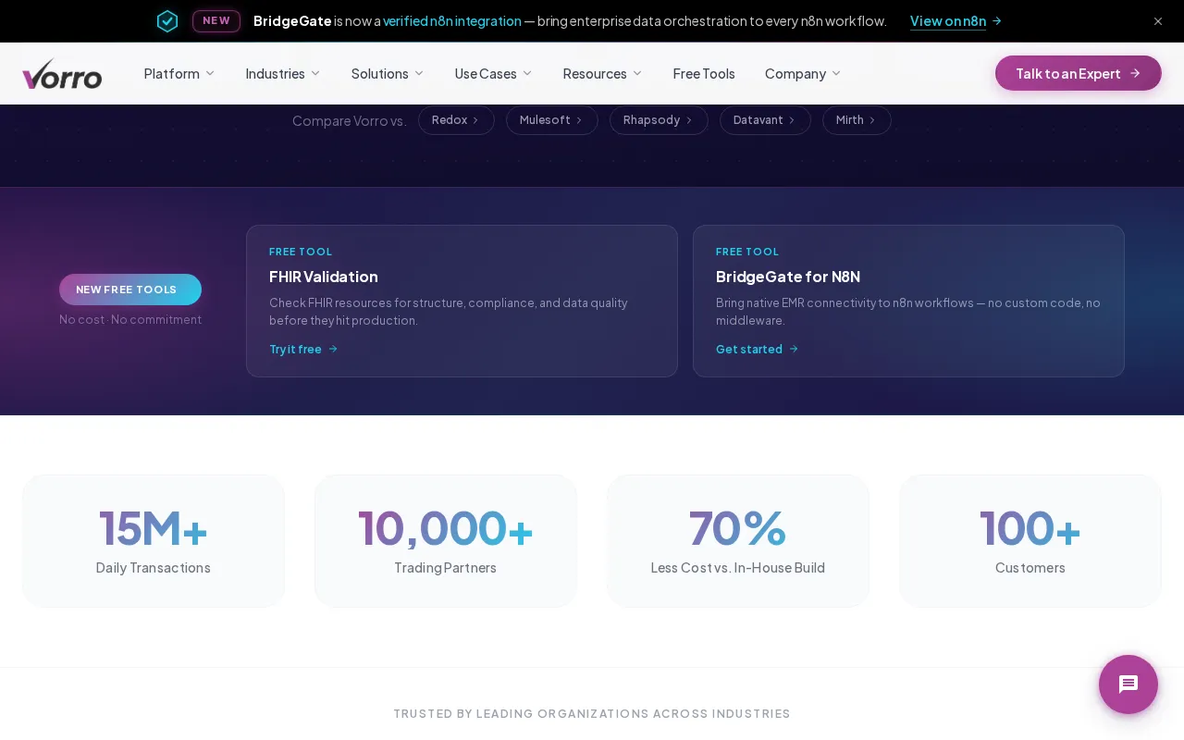Compare Vorro vs. Mulesoft

[552, 120]
